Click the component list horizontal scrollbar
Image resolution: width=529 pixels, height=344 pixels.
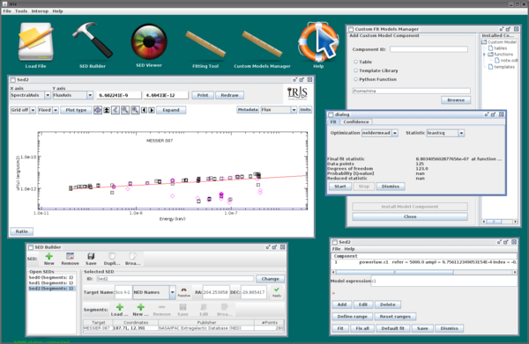coord(424,272)
